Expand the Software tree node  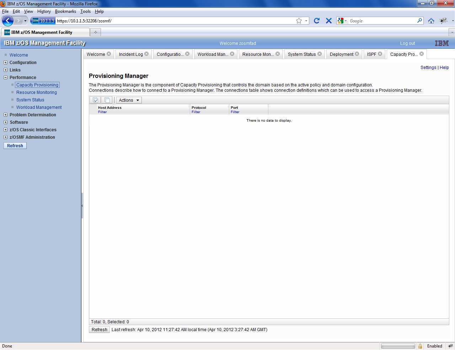pyautogui.click(x=5, y=122)
